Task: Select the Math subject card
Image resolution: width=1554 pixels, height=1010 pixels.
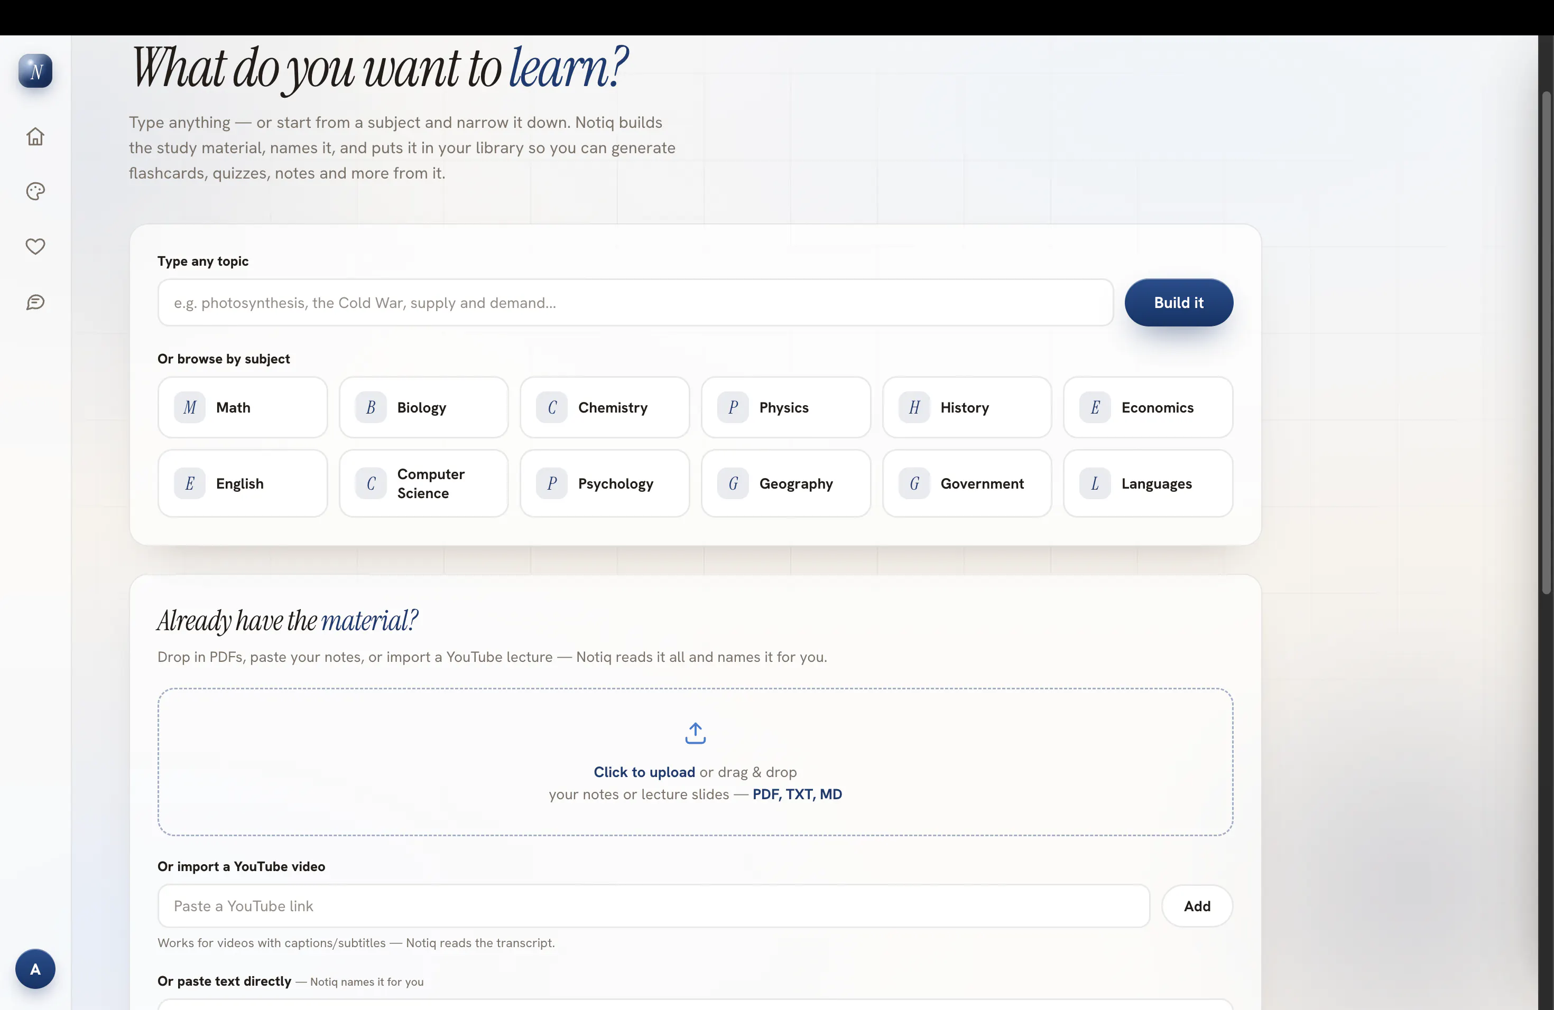Action: click(242, 407)
